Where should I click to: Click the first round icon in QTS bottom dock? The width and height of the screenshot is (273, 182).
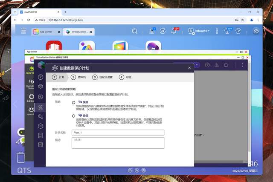tap(130, 170)
